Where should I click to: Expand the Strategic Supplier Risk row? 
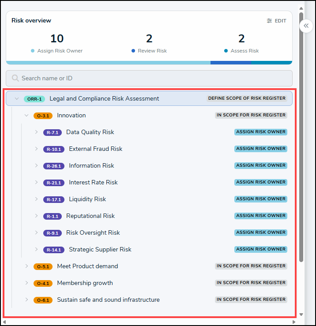click(x=36, y=249)
